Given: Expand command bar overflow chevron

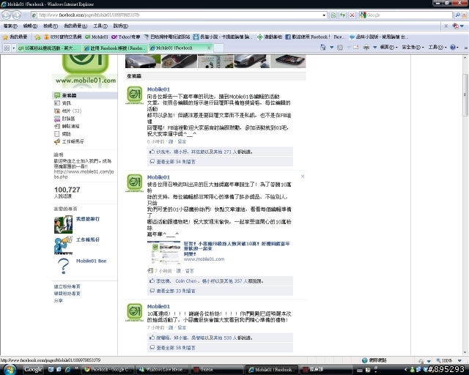Looking at the screenshot, I should click(465, 48).
